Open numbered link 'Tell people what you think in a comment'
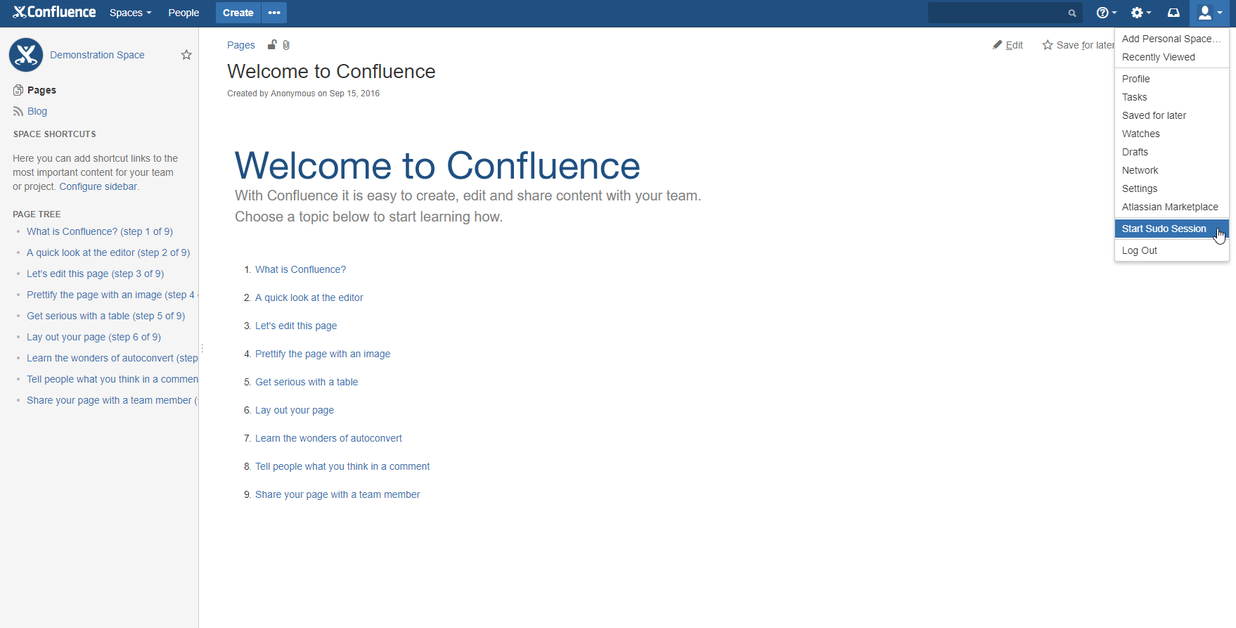This screenshot has height=628, width=1236. 342,466
